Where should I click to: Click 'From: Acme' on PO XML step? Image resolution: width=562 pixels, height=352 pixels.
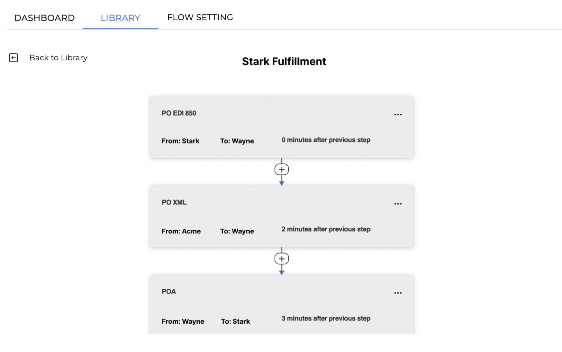(181, 231)
